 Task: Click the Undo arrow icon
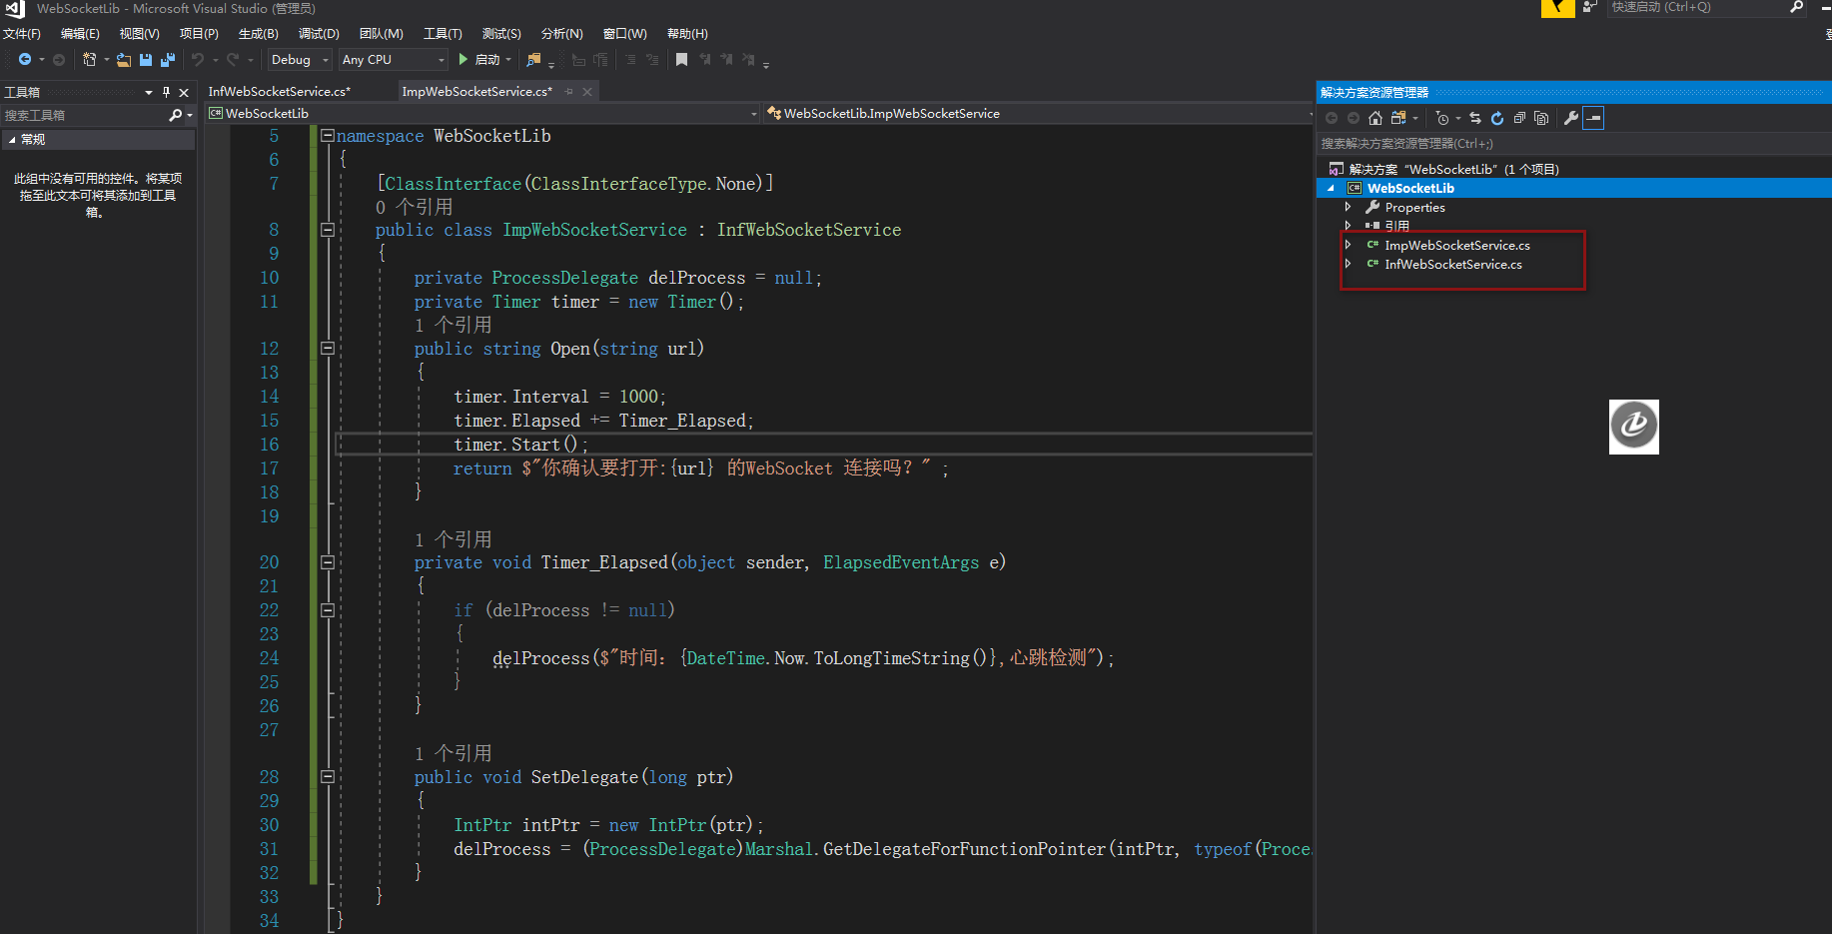198,60
